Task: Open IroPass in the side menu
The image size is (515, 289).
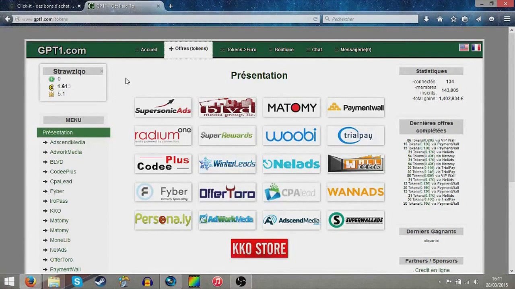Action: [x=59, y=201]
